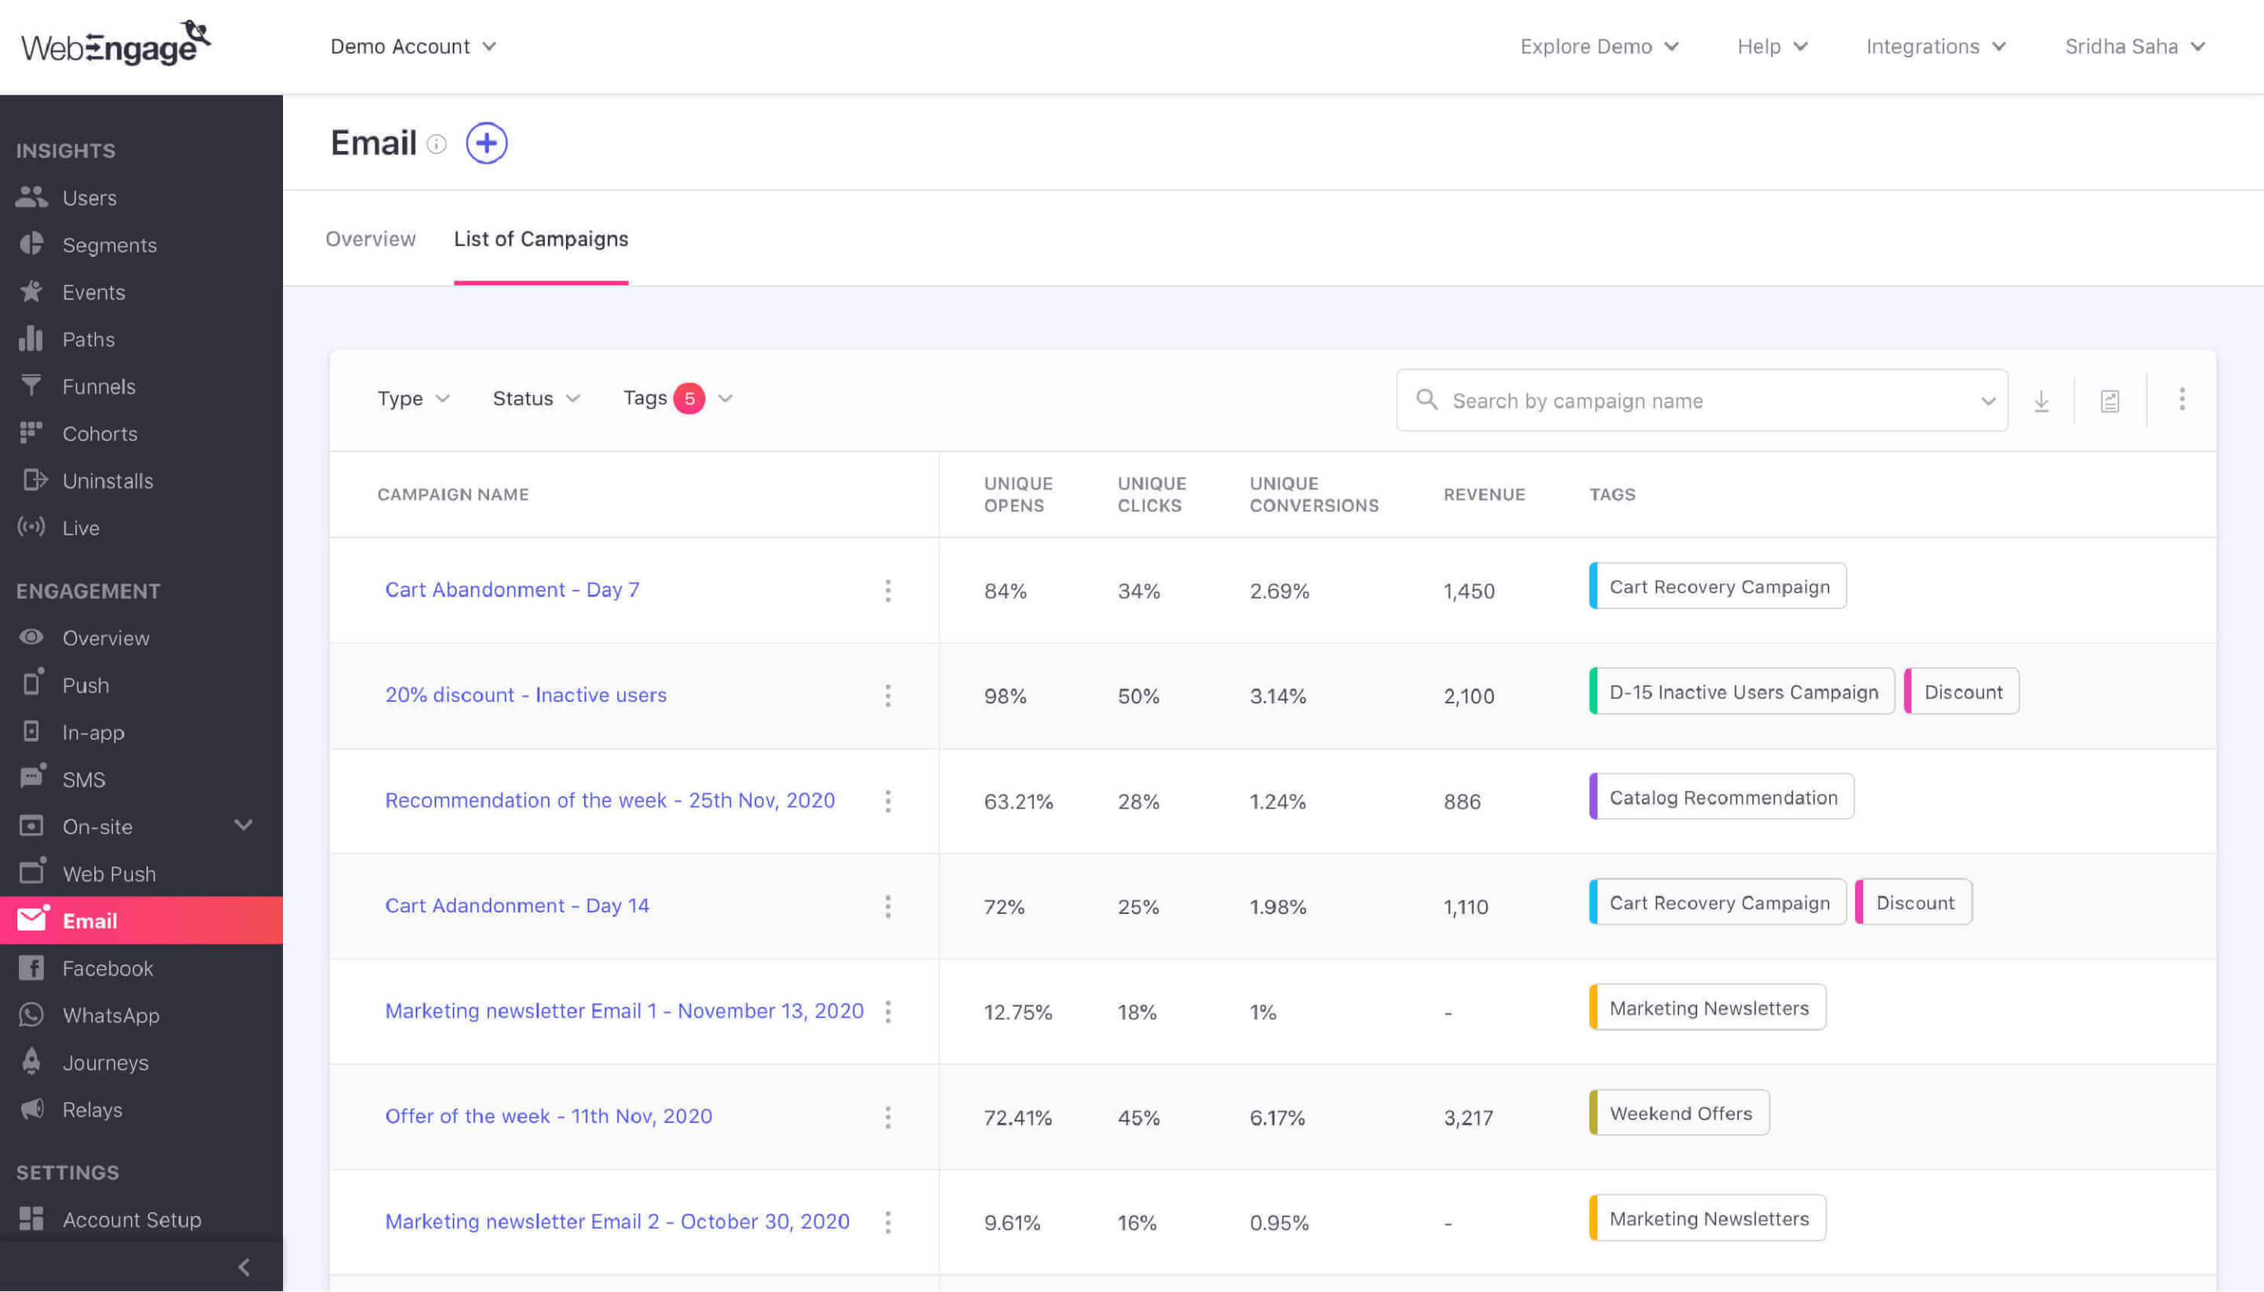Expand the On-site submenu chevron
2264x1292 pixels.
pos(243,825)
